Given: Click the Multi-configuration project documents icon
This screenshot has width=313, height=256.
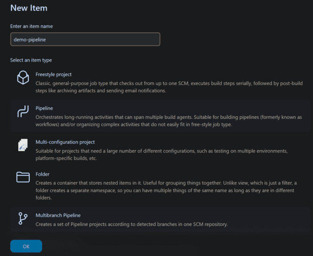Looking at the screenshot, I should click(x=23, y=146).
